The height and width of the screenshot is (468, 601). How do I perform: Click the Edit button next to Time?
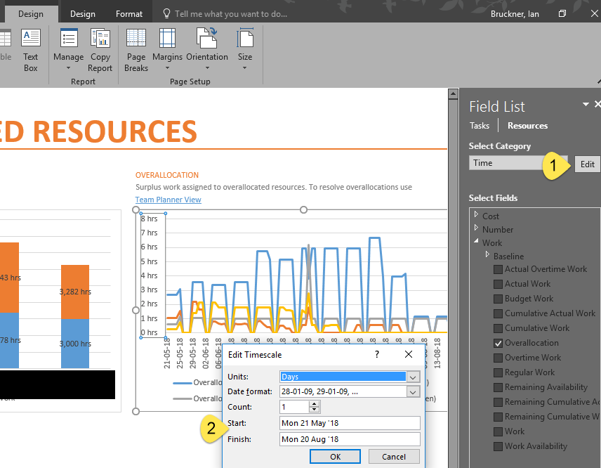point(587,164)
